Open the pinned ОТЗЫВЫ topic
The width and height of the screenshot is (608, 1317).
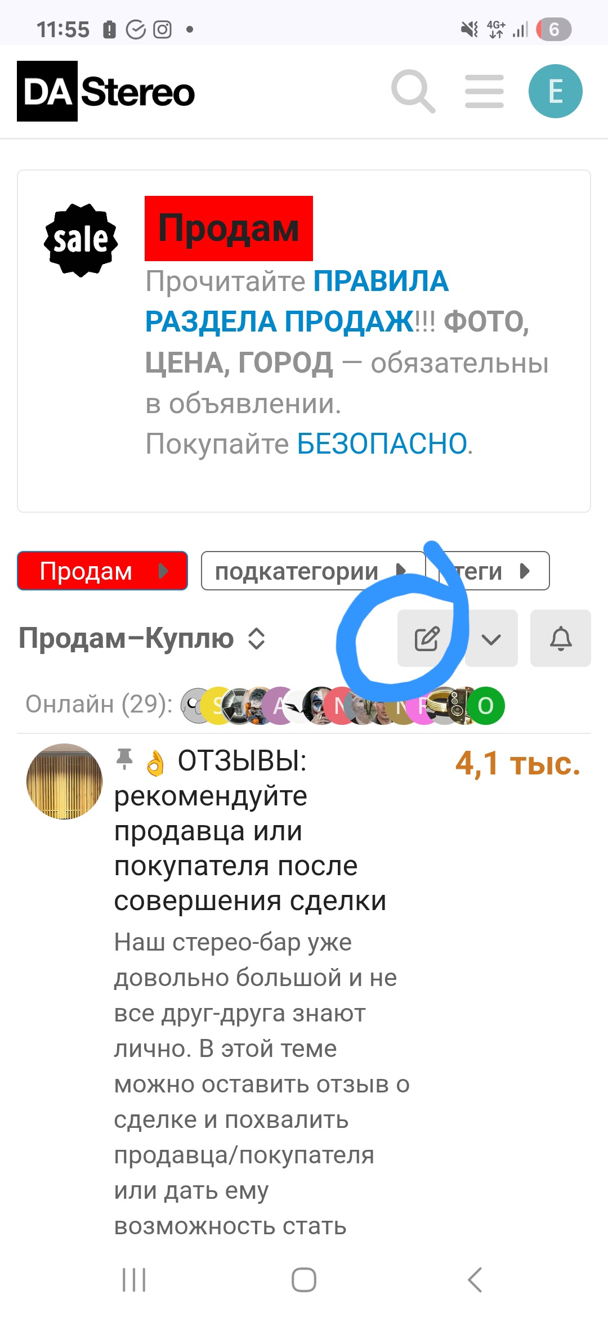pyautogui.click(x=250, y=831)
